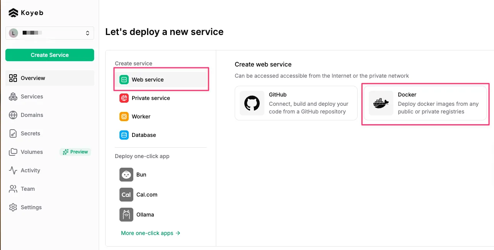
Task: Click the Services cubes icon
Action: click(x=13, y=97)
